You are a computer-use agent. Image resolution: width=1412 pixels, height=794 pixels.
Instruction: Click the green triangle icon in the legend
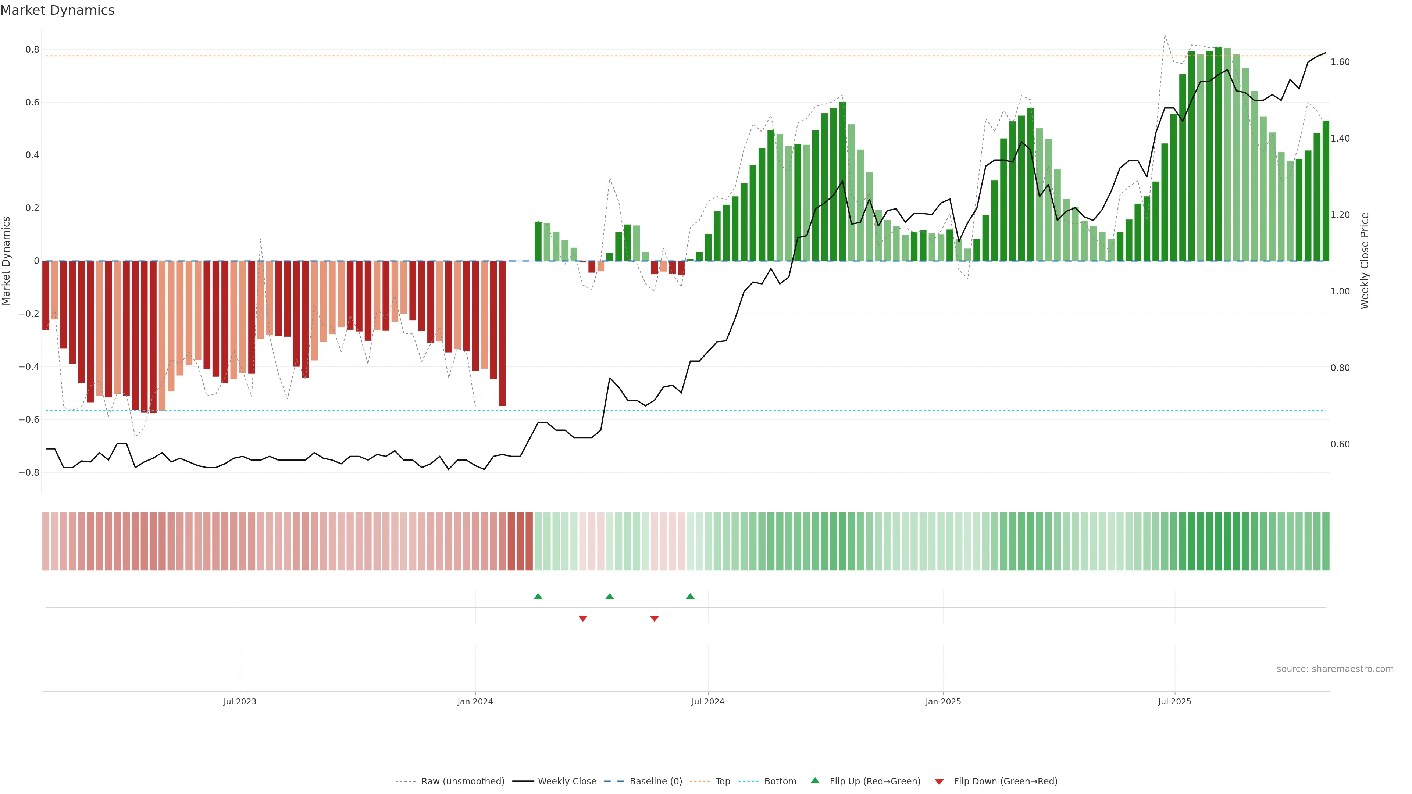[815, 780]
